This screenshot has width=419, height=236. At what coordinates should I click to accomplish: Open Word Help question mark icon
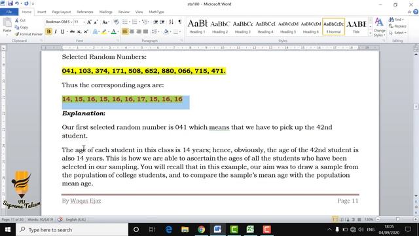[416, 12]
